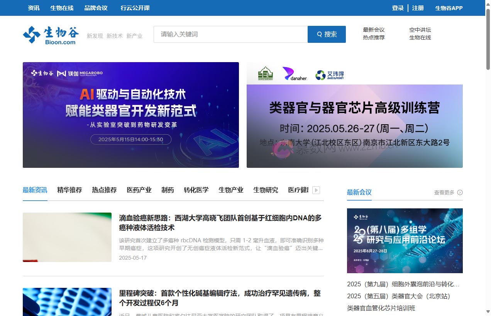Type in the 请输入关键词 search field
Viewport: 491px width, 316px height.
tap(230, 34)
